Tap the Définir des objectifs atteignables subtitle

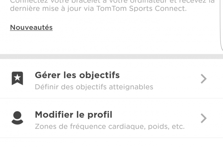[94, 87]
